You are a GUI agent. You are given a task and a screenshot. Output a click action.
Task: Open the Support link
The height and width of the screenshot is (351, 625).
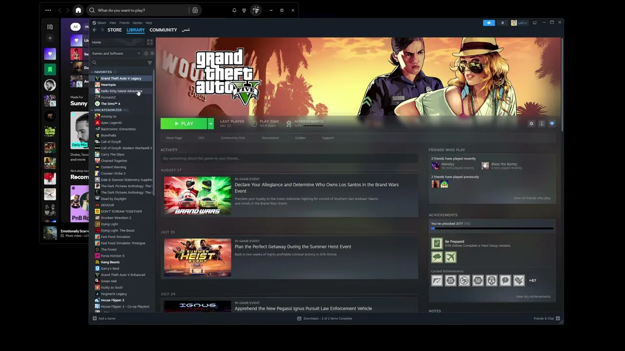tap(328, 138)
